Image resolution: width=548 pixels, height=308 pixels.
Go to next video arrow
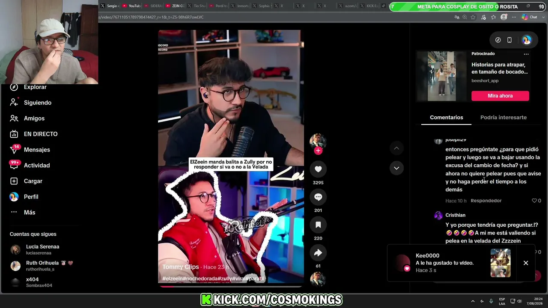click(396, 168)
